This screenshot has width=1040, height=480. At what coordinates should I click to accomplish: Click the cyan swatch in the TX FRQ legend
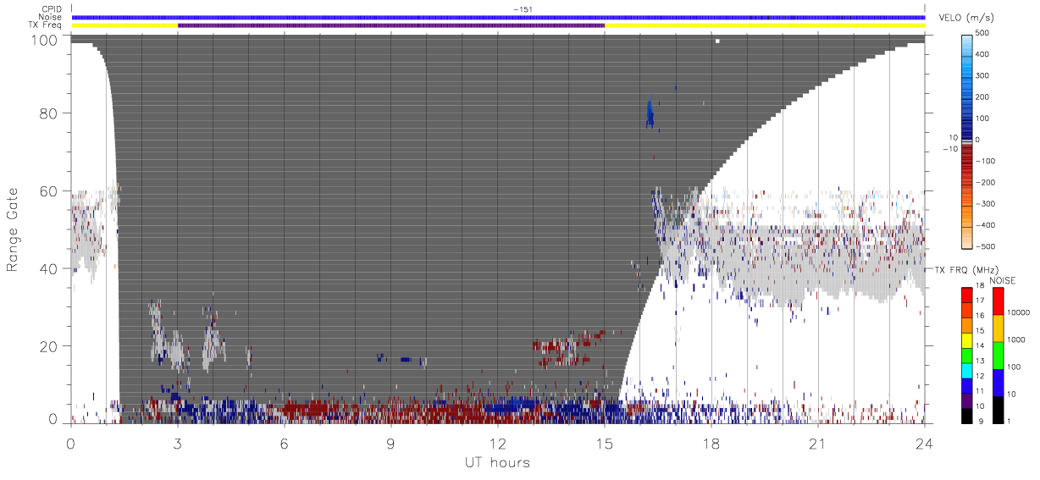[x=966, y=371]
